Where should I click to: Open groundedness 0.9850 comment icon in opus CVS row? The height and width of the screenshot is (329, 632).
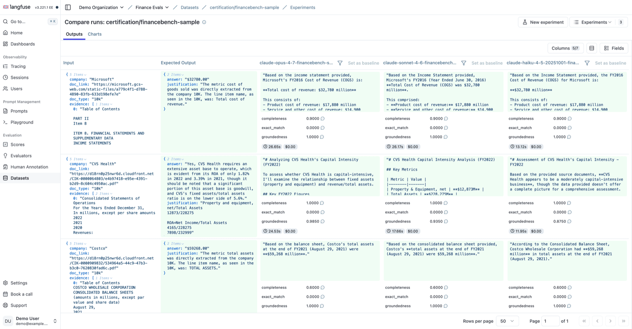tap(322, 222)
